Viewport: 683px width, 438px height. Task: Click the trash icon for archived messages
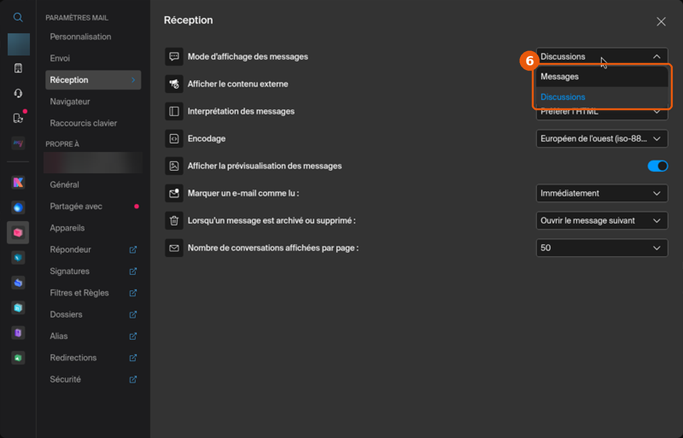pos(174,220)
